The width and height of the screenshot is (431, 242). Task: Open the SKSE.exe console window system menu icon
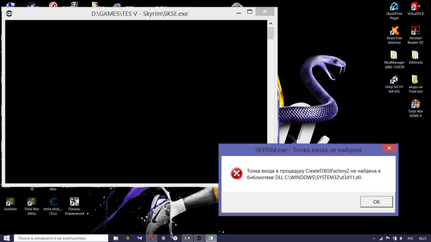coord(9,13)
